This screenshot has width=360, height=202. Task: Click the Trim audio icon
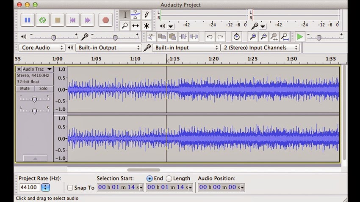tap(183, 37)
